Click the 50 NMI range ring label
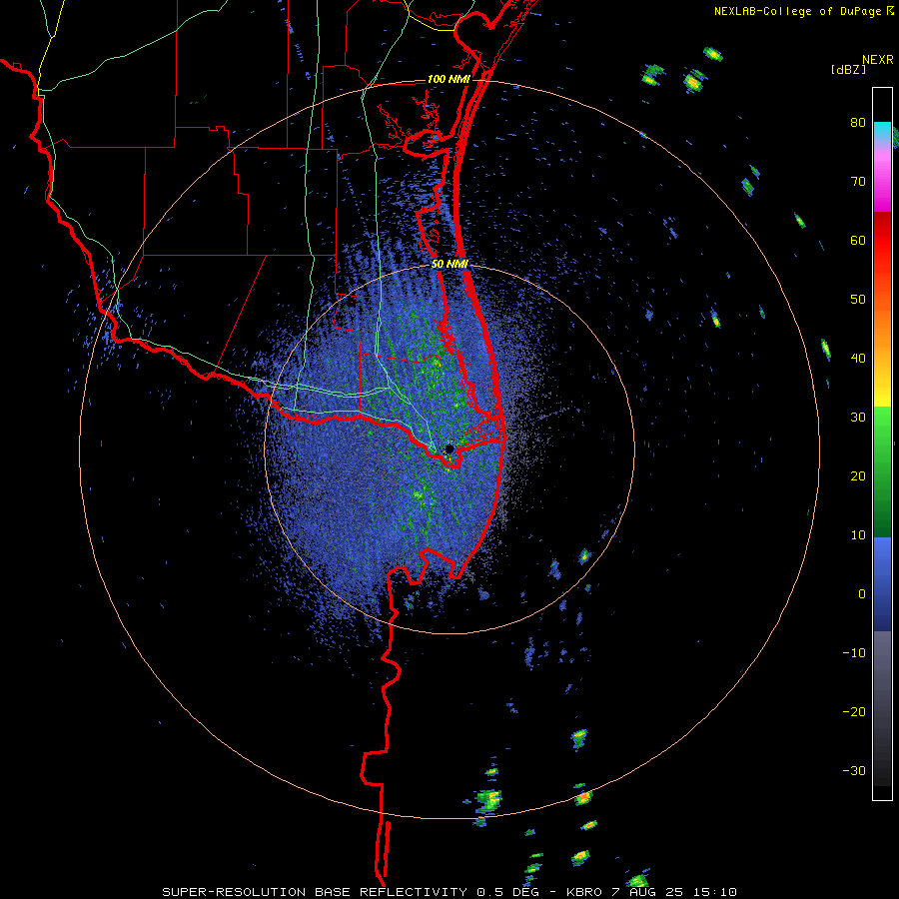The image size is (899, 899). 449,264
